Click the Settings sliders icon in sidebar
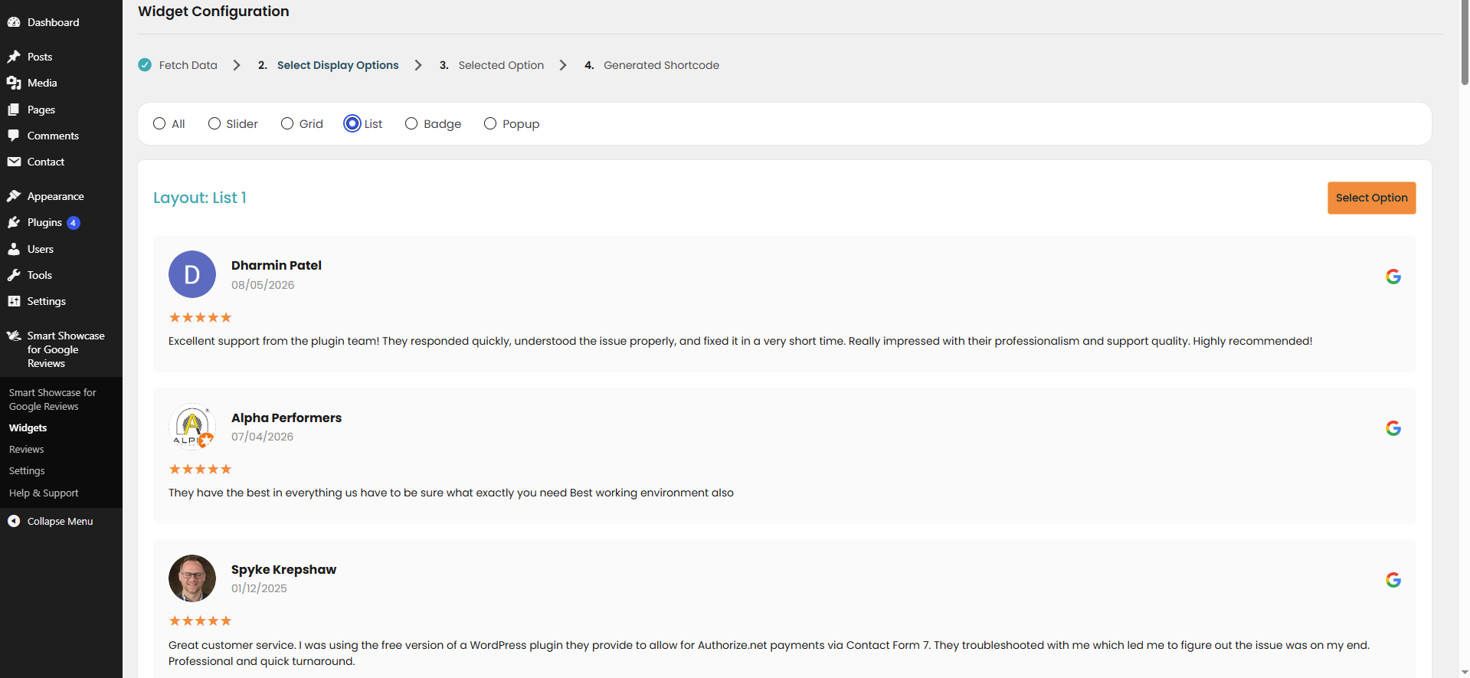Image resolution: width=1470 pixels, height=678 pixels. 14,301
